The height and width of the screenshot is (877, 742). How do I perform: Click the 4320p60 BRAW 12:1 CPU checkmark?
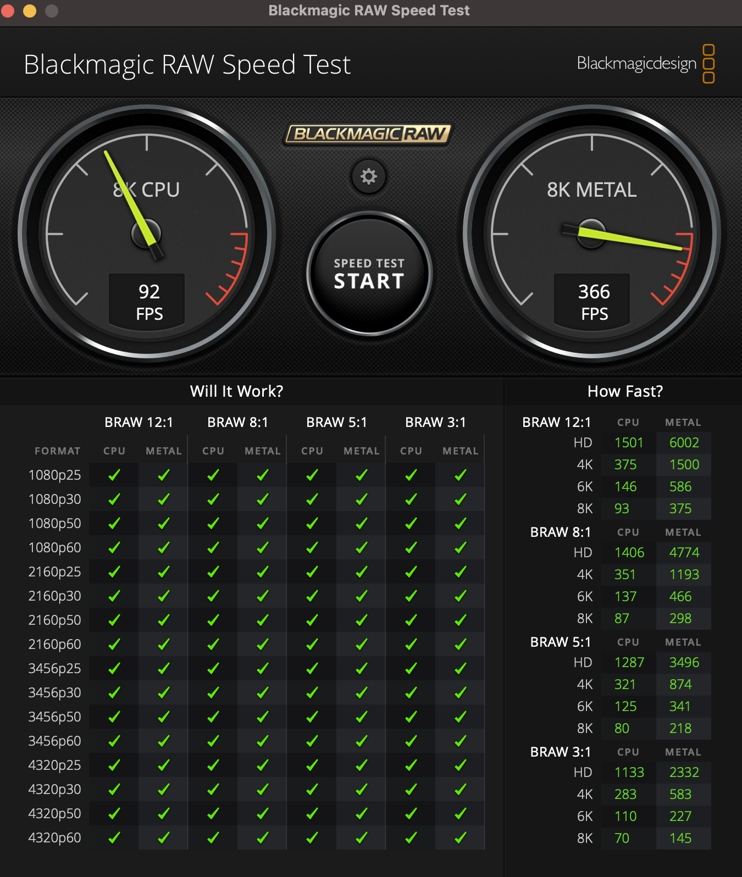tap(114, 838)
